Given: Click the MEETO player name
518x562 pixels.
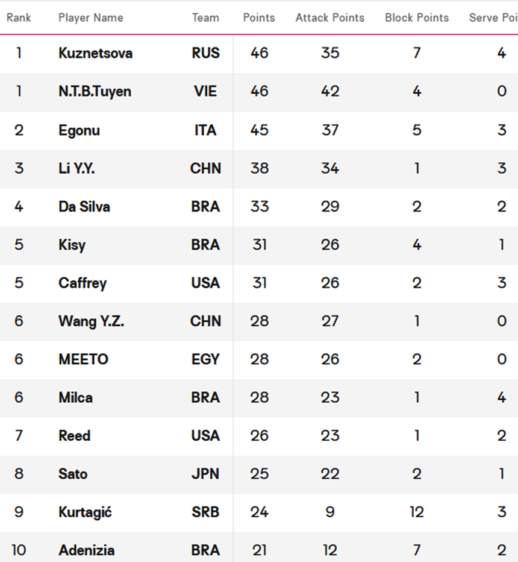Looking at the screenshot, I should (83, 359).
